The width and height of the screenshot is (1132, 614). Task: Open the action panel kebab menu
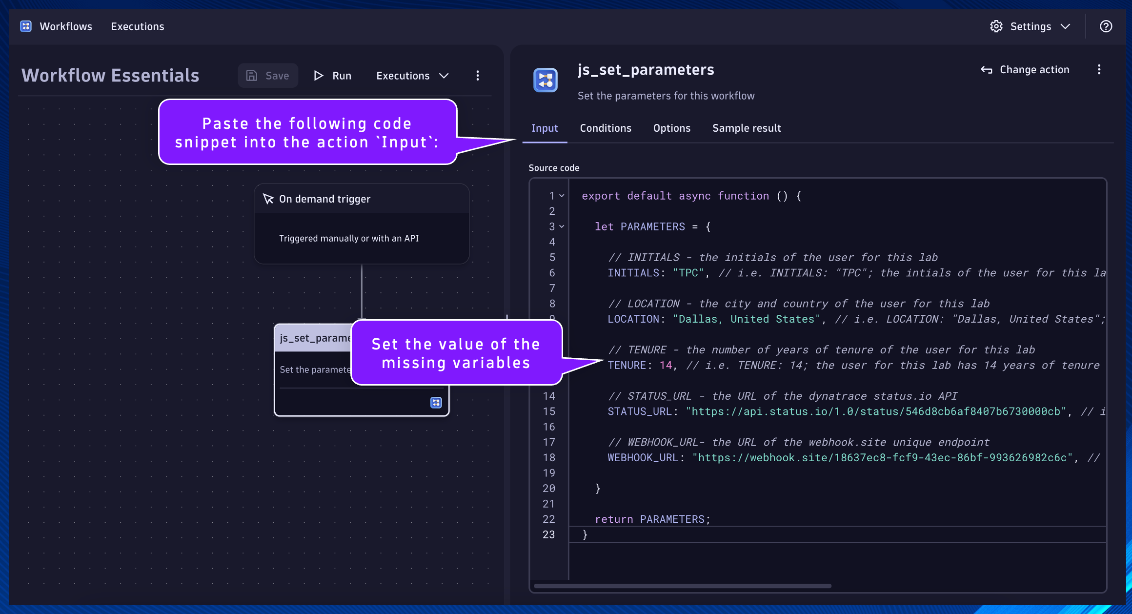[x=1099, y=70]
